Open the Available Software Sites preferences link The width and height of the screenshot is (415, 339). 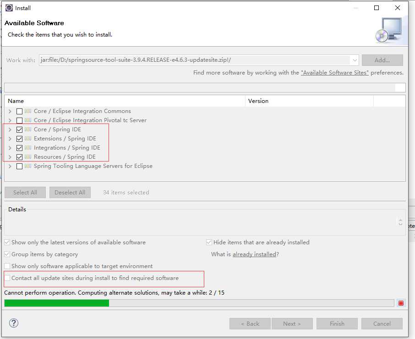334,72
